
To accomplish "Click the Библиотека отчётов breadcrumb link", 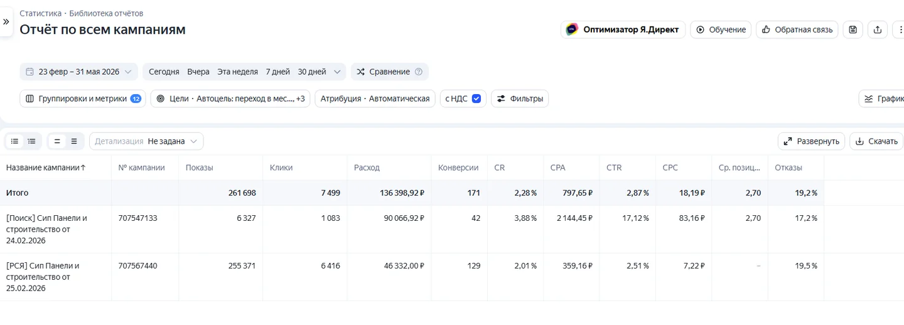I will pyautogui.click(x=106, y=13).
